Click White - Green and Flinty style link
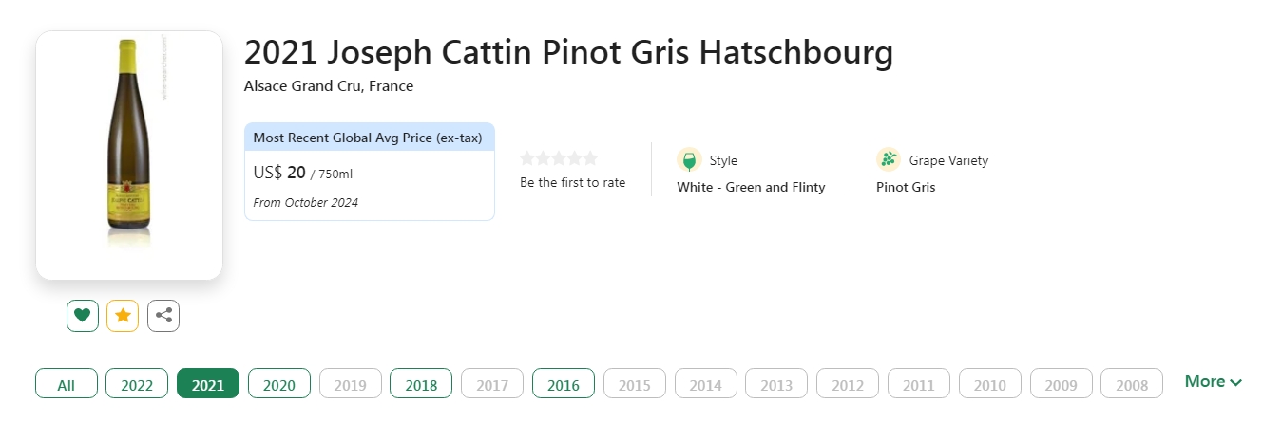The width and height of the screenshot is (1282, 422). click(751, 188)
